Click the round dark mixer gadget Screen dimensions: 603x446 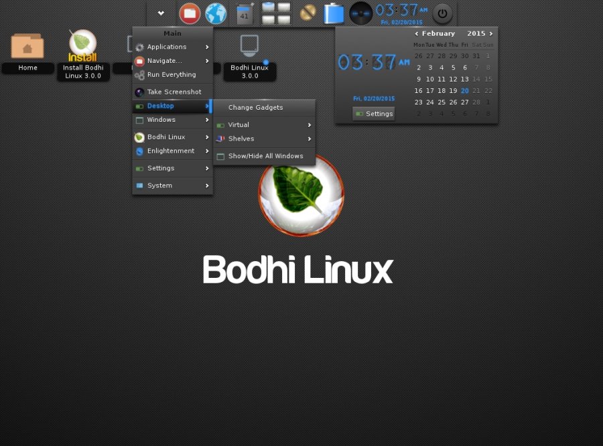click(360, 13)
